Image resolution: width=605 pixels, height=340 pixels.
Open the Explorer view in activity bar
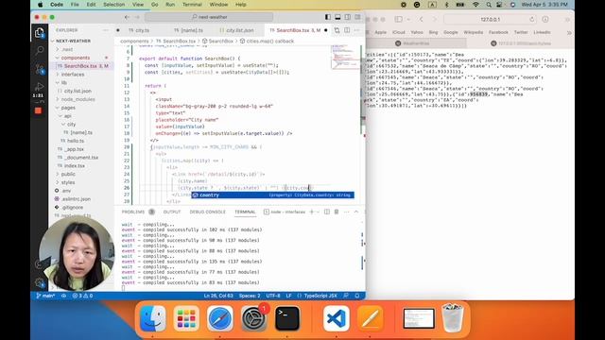pos(39,33)
